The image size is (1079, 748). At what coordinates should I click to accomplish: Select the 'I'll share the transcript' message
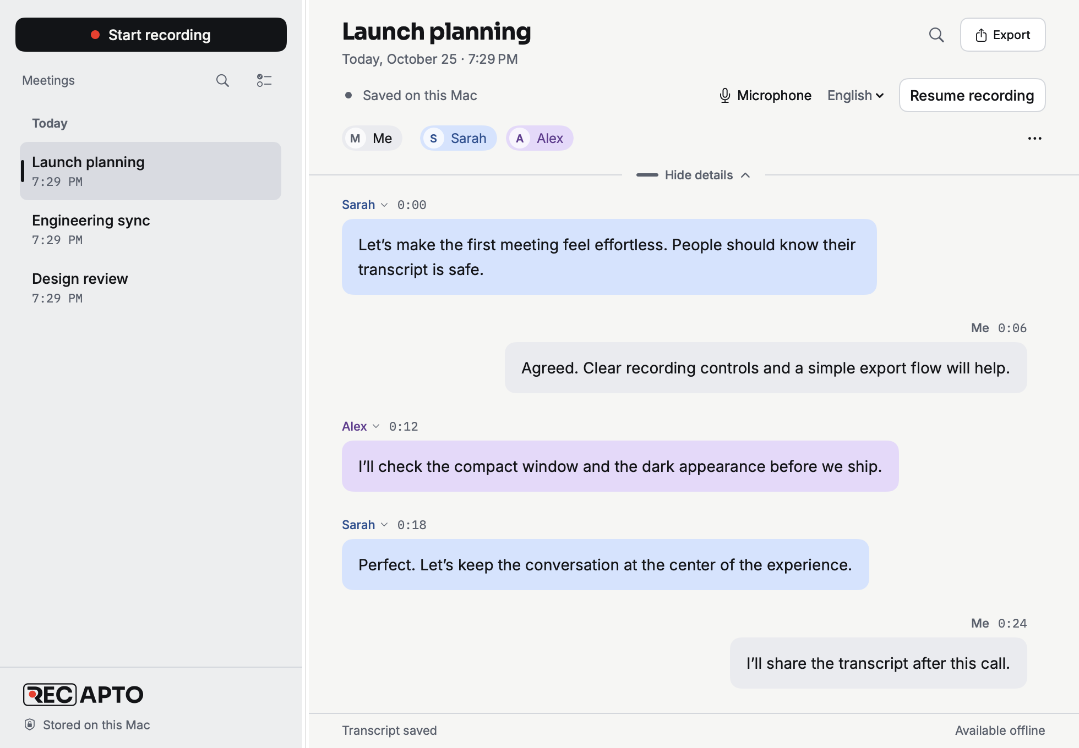tap(878, 663)
